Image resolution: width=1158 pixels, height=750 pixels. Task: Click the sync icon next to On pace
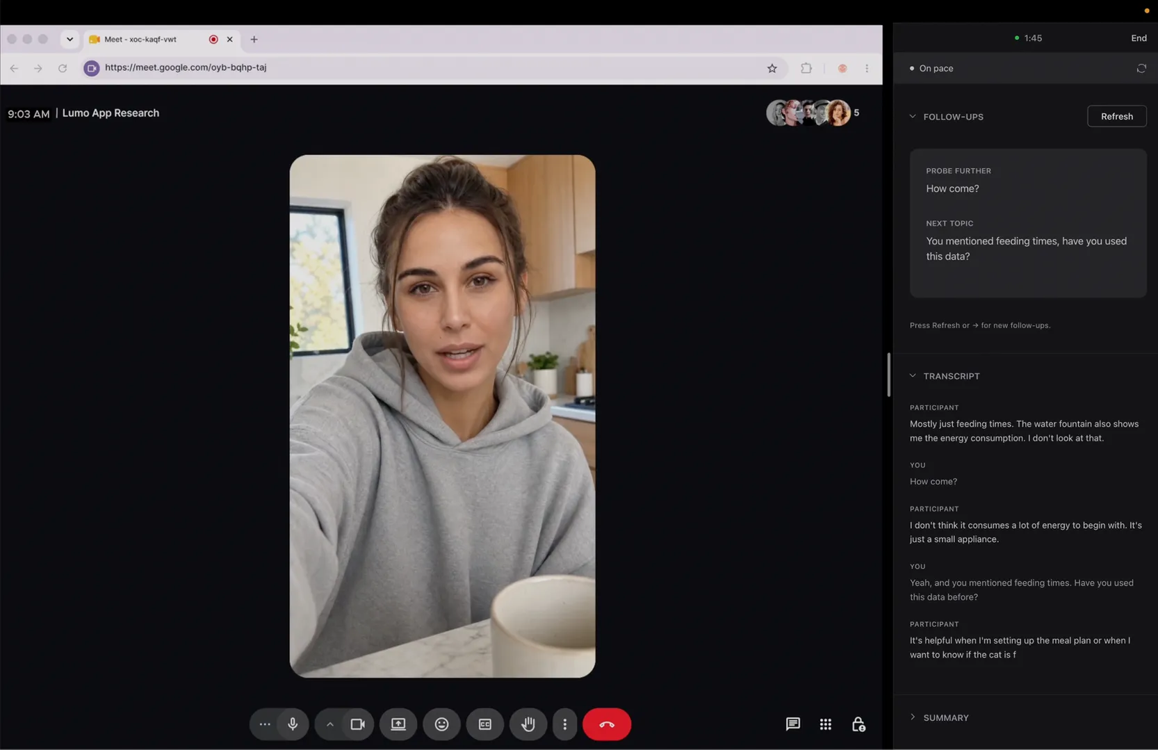pos(1141,68)
